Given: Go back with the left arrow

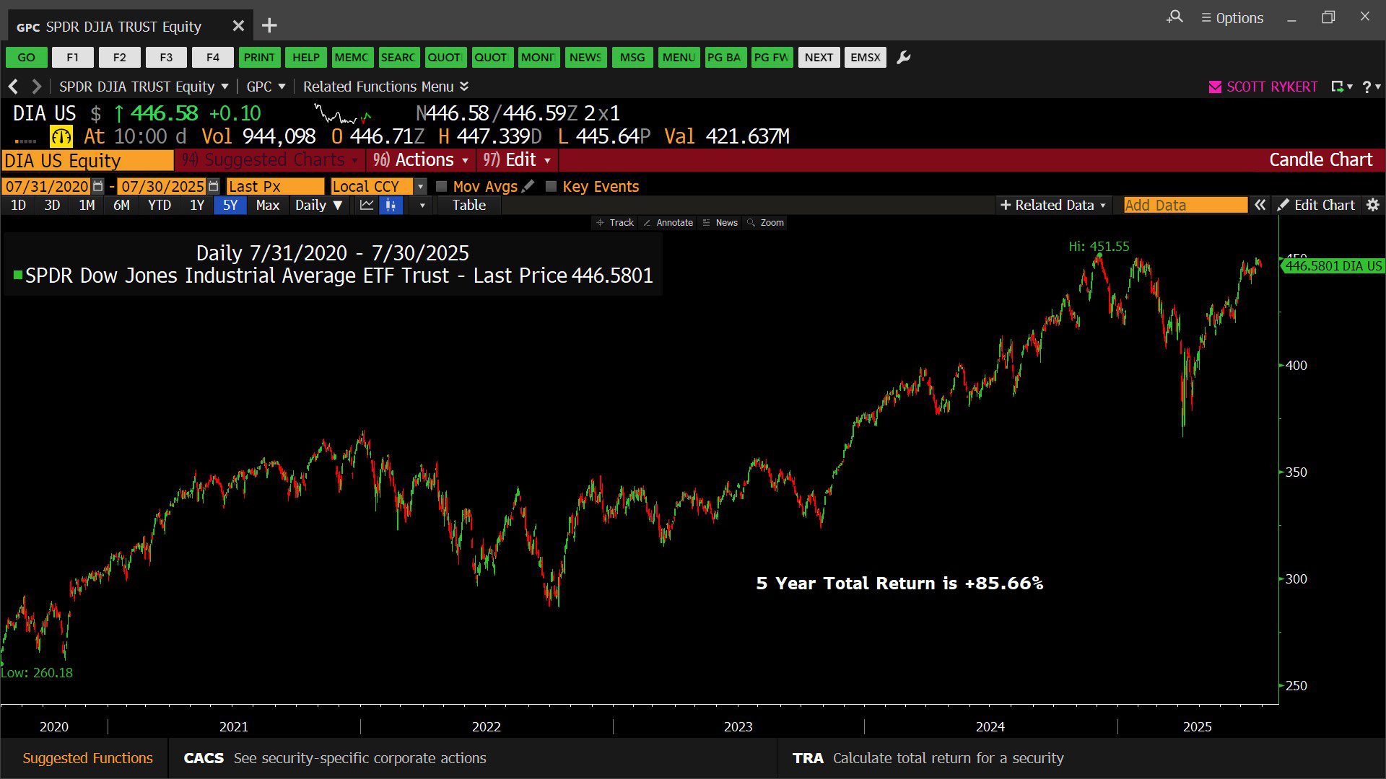Looking at the screenshot, I should coord(13,87).
